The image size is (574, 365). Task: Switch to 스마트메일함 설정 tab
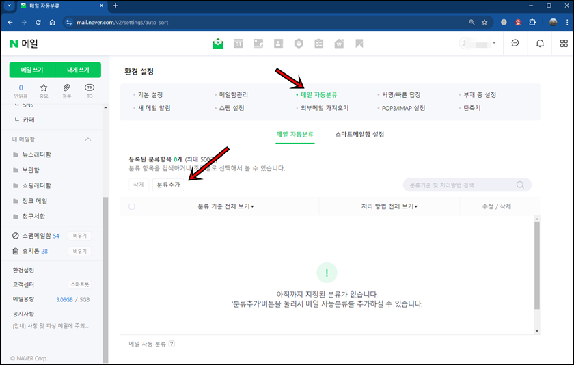359,135
